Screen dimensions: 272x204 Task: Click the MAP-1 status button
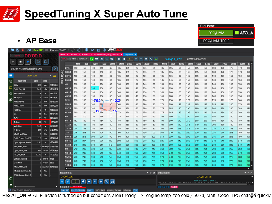pyautogui.click(x=90, y=190)
